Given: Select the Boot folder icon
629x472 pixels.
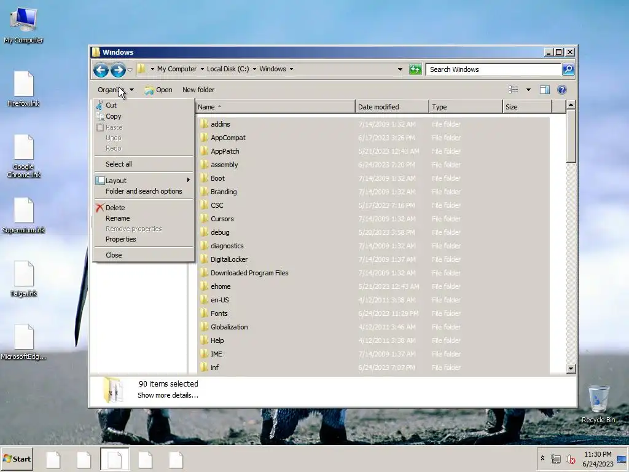Looking at the screenshot, I should [x=204, y=178].
